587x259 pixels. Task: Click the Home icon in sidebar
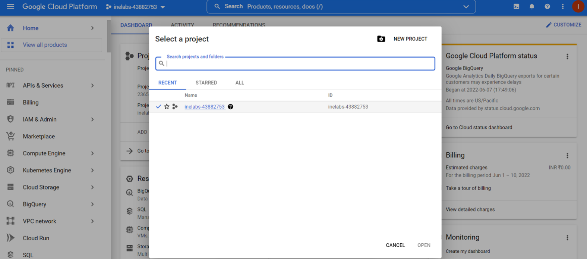[x=10, y=28]
